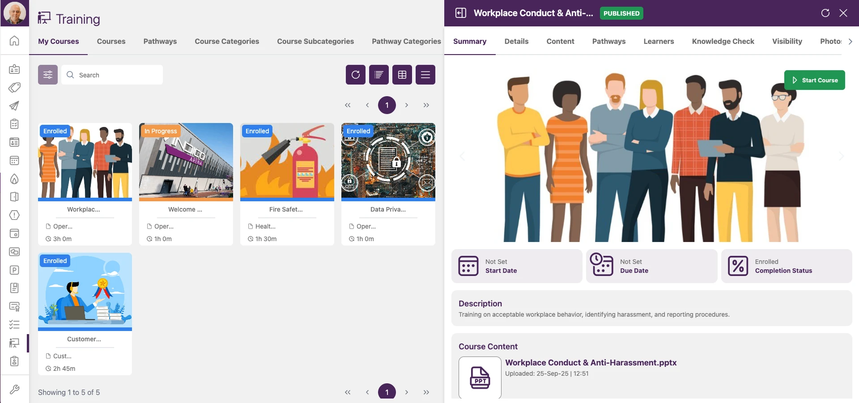Screen dimensions: 859x403
Task: Open the Learners tab
Action: point(659,41)
